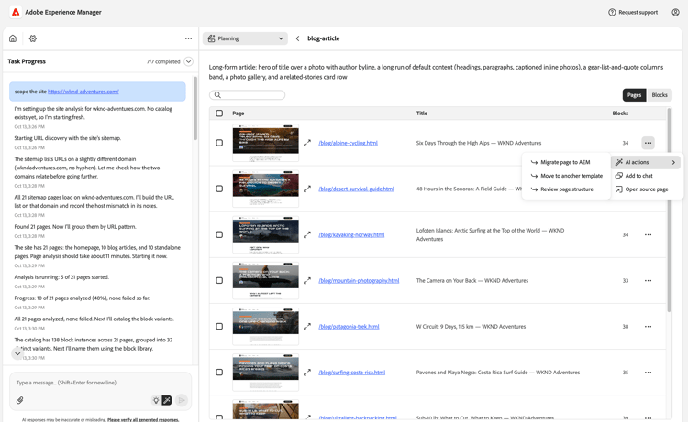Focus the page search field
This screenshot has width=688, height=422.
[248, 95]
